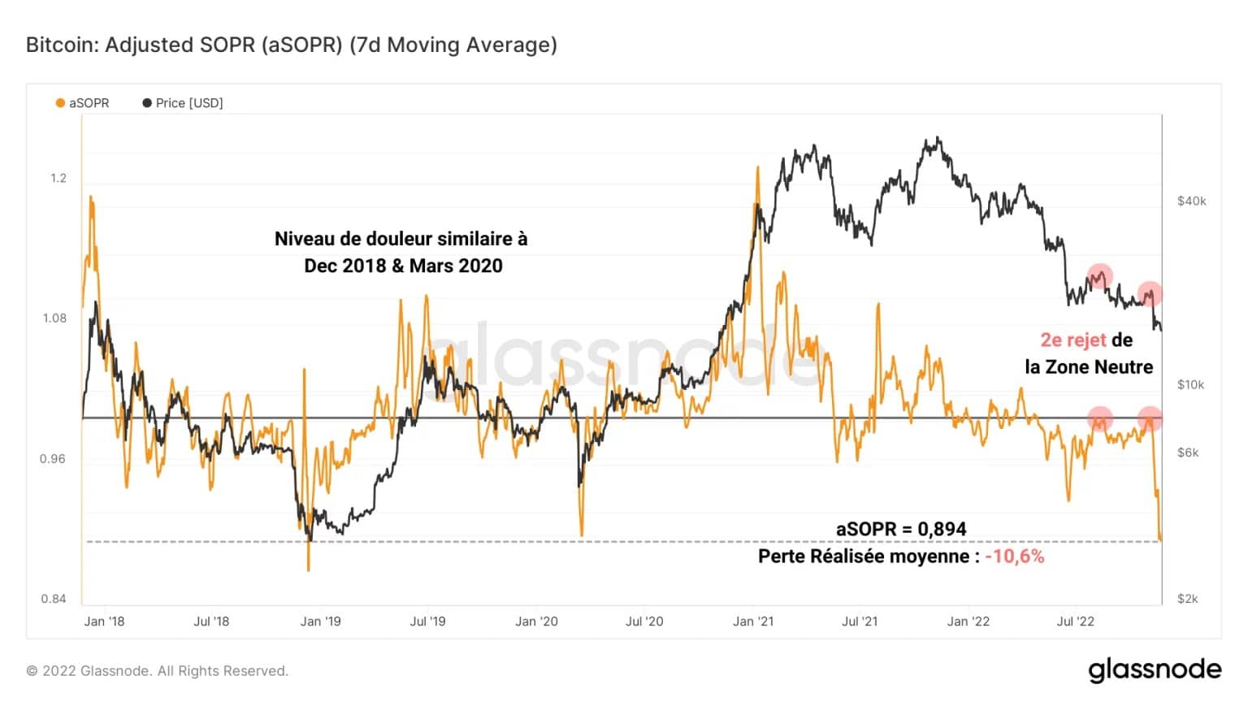Click the Jan '21 x-axis label
1248x702 pixels.
[753, 622]
